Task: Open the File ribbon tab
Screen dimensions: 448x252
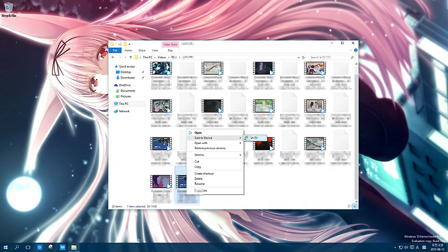Action: (x=115, y=50)
